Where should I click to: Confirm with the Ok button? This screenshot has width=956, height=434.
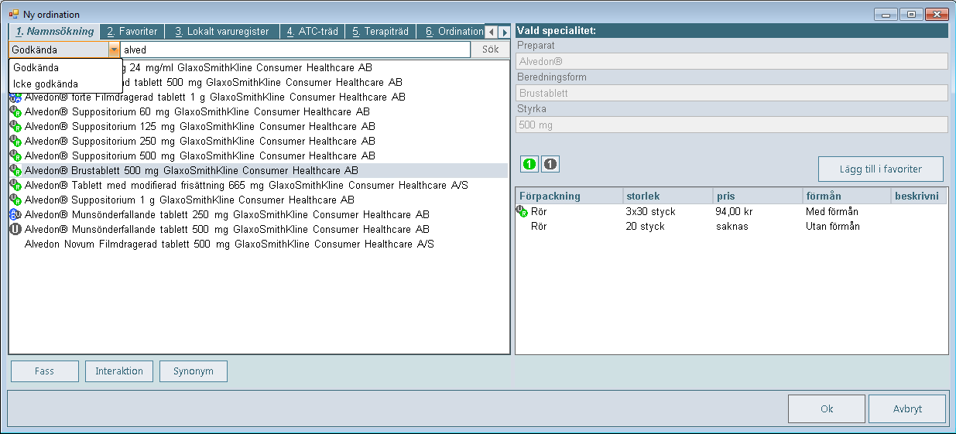click(x=827, y=409)
